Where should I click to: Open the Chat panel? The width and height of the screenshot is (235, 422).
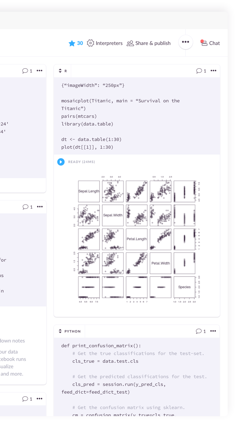(210, 43)
